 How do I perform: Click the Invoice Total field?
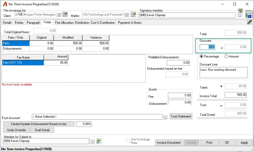coord(236,95)
